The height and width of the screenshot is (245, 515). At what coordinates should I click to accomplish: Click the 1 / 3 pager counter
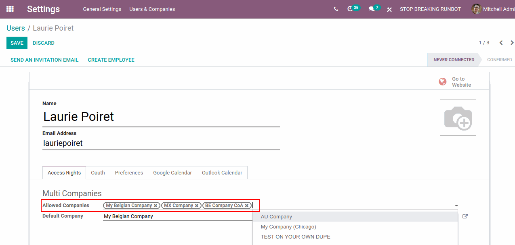[x=484, y=43]
